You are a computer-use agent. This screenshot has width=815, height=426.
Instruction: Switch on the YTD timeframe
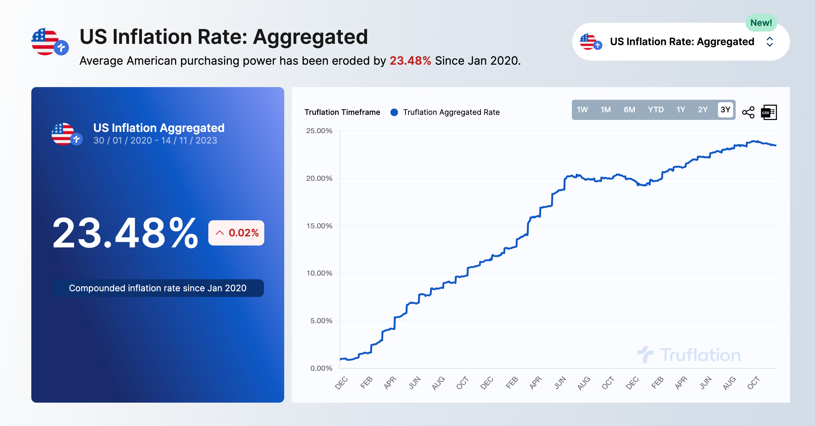pos(656,109)
